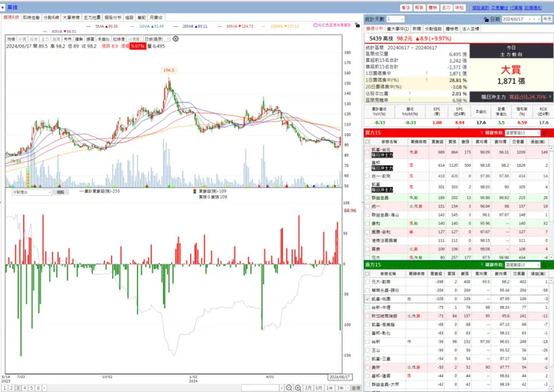Tick the 賣方15 header select-all checkbox
Screen dimensions: 554x392
[368, 274]
